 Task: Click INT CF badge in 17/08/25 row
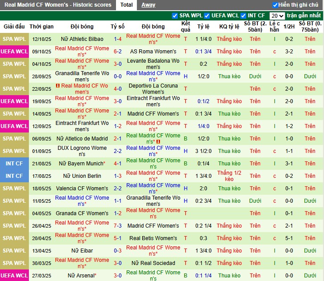pos(14,176)
